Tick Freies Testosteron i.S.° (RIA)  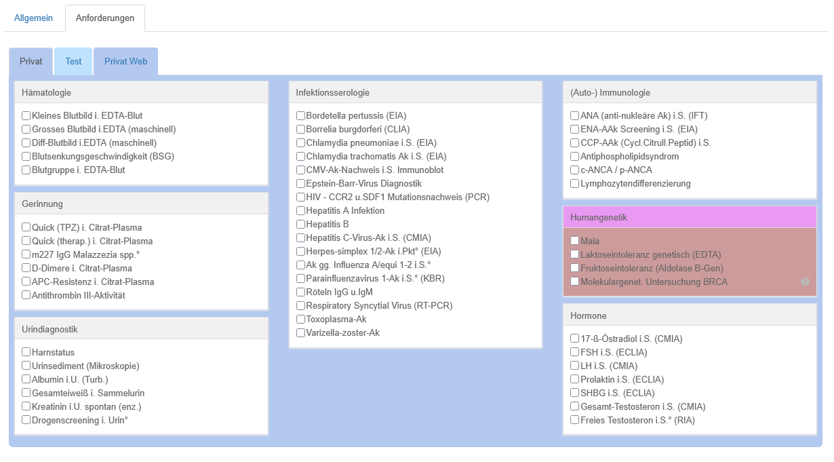(x=575, y=421)
